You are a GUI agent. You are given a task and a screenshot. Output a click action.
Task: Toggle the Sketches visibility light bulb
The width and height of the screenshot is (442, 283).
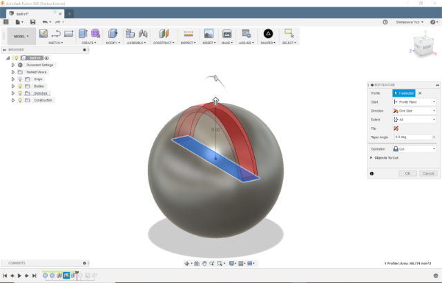[20, 93]
